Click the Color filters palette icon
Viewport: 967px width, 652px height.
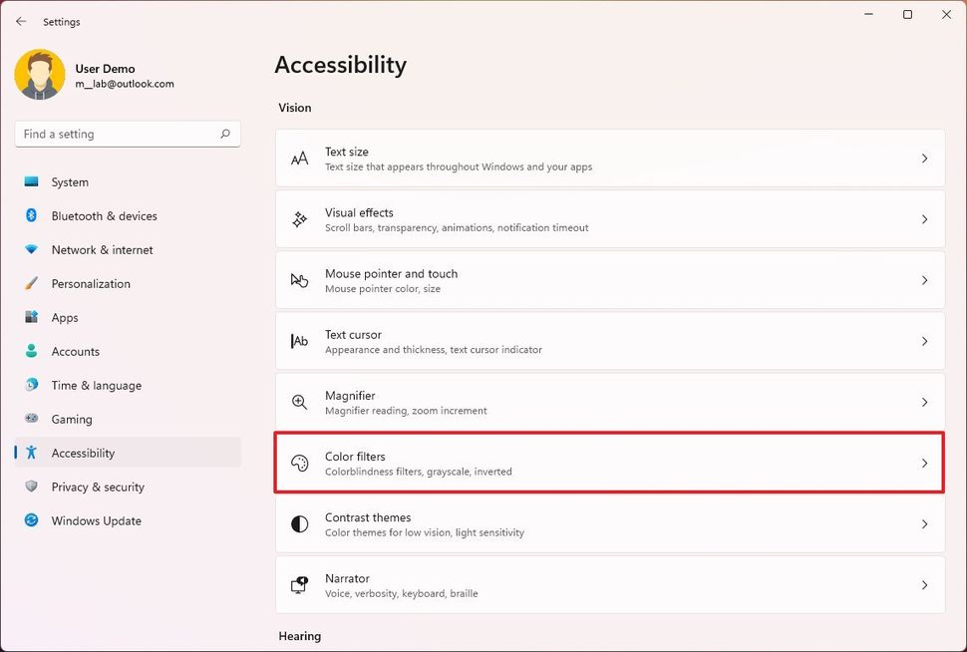point(298,463)
